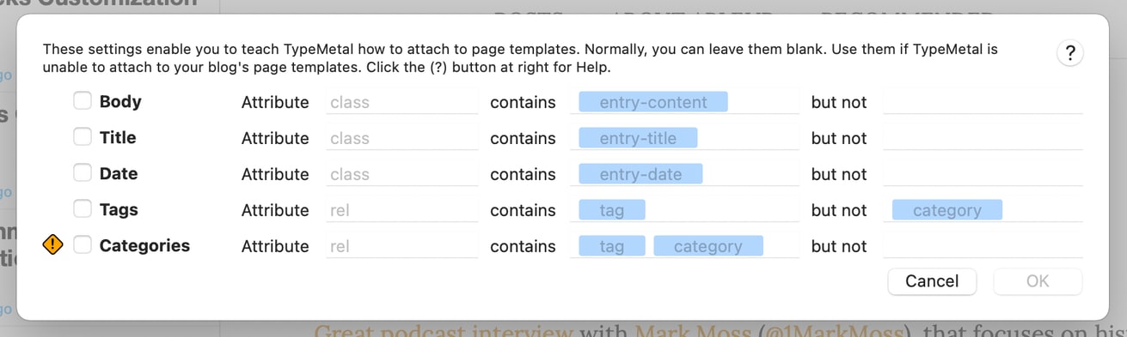Screen dimensions: 1127x337
Task: Select the entry-content token in Body row
Action: click(x=653, y=102)
